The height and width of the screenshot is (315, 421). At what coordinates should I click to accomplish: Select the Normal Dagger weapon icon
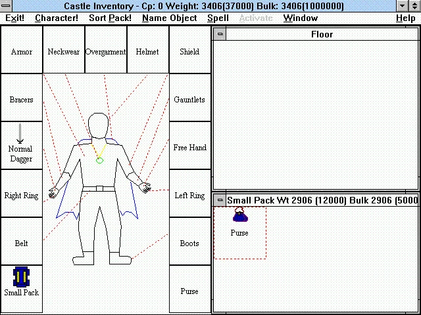pos(20,135)
